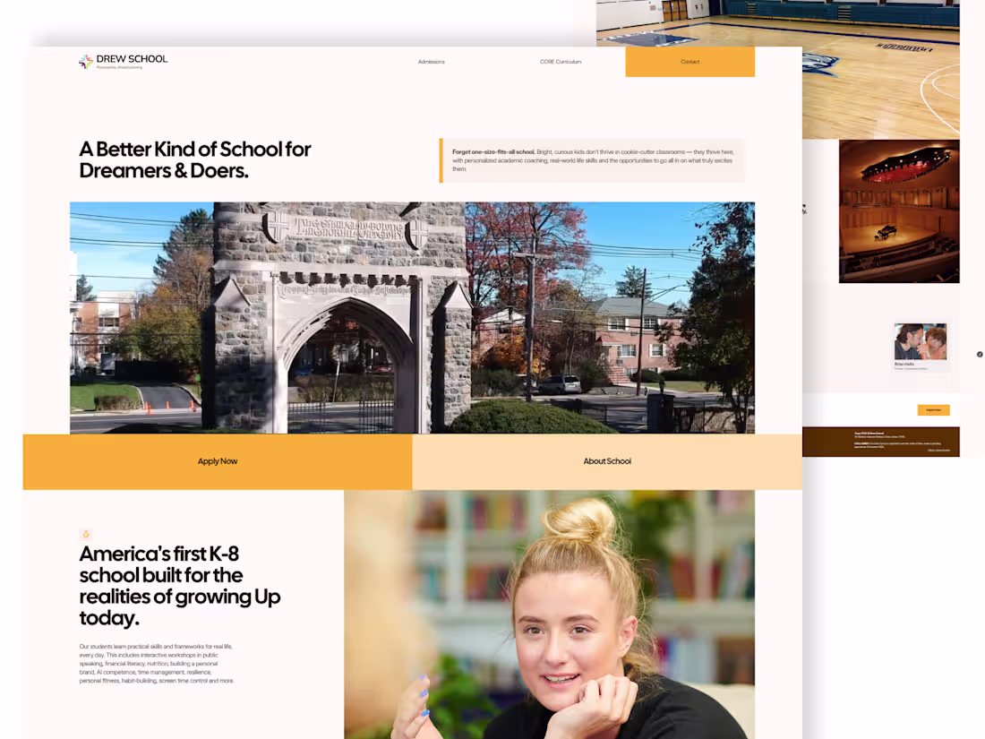Open the Brian Haltz faculty card
The height and width of the screenshot is (739, 985).
tap(920, 345)
